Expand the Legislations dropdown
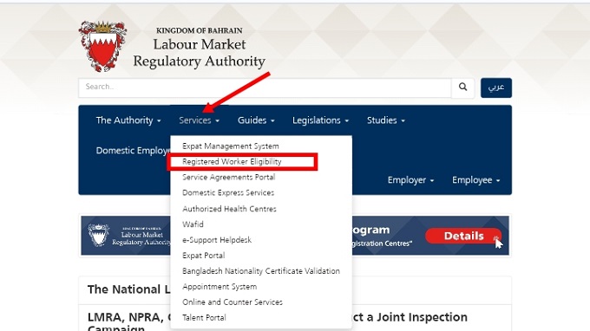590x331 pixels. pyautogui.click(x=320, y=120)
